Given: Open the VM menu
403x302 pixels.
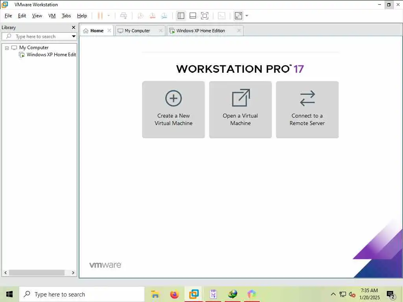Looking at the screenshot, I should click(x=52, y=16).
